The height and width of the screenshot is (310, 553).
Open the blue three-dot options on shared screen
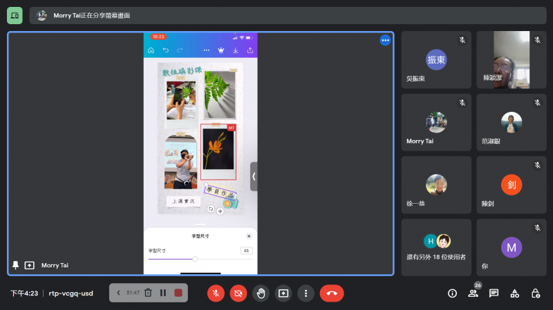pos(385,40)
